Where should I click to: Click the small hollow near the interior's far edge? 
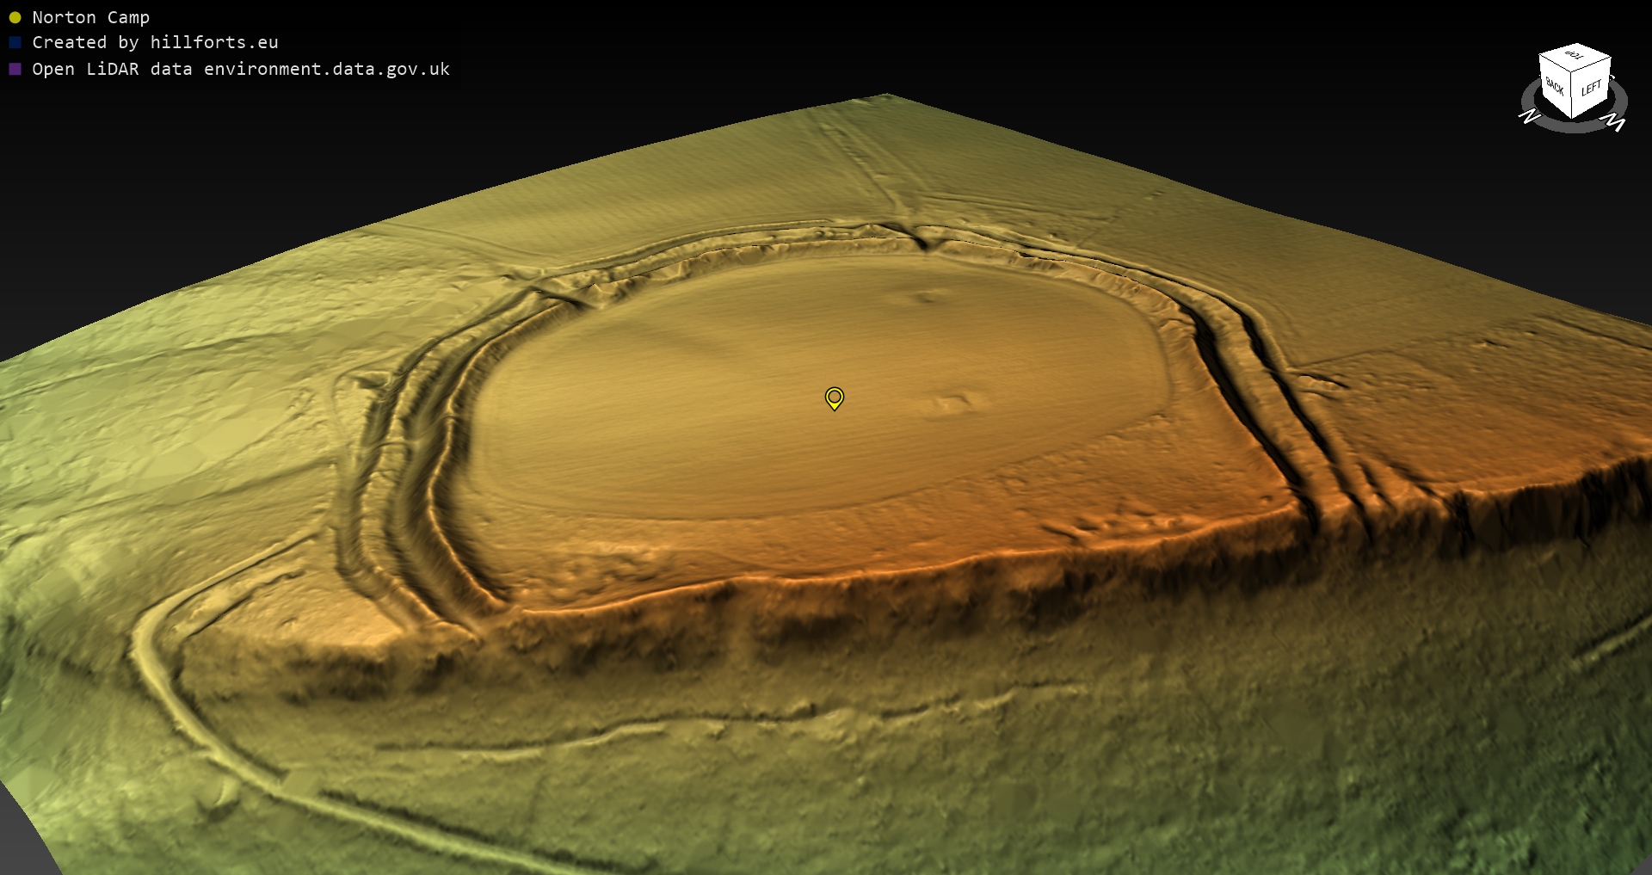(x=926, y=298)
